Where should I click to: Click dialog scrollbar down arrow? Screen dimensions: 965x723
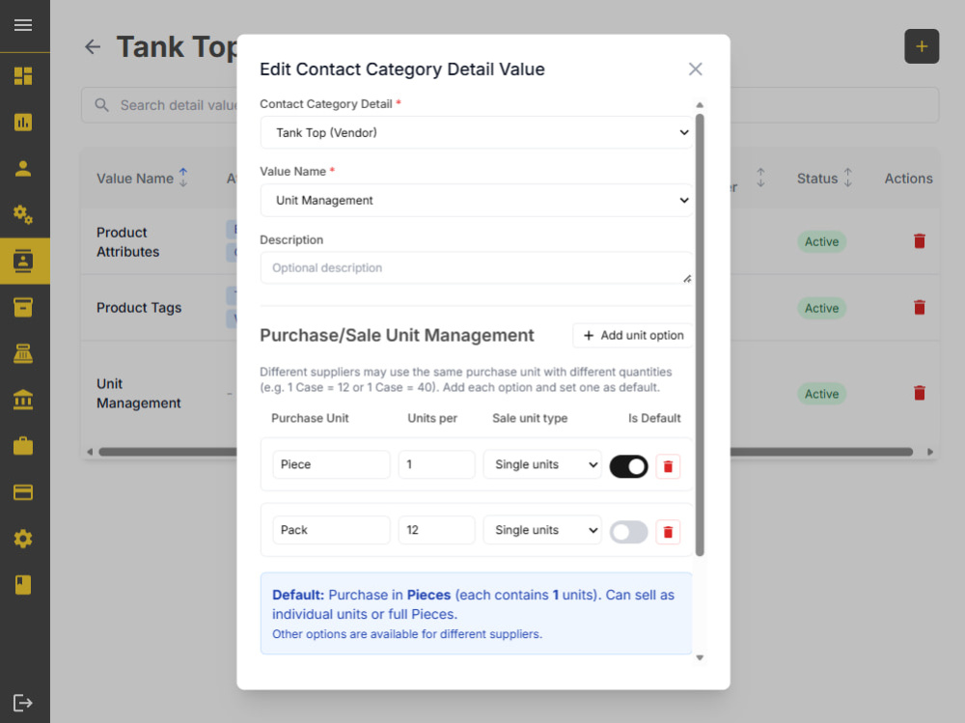point(699,657)
